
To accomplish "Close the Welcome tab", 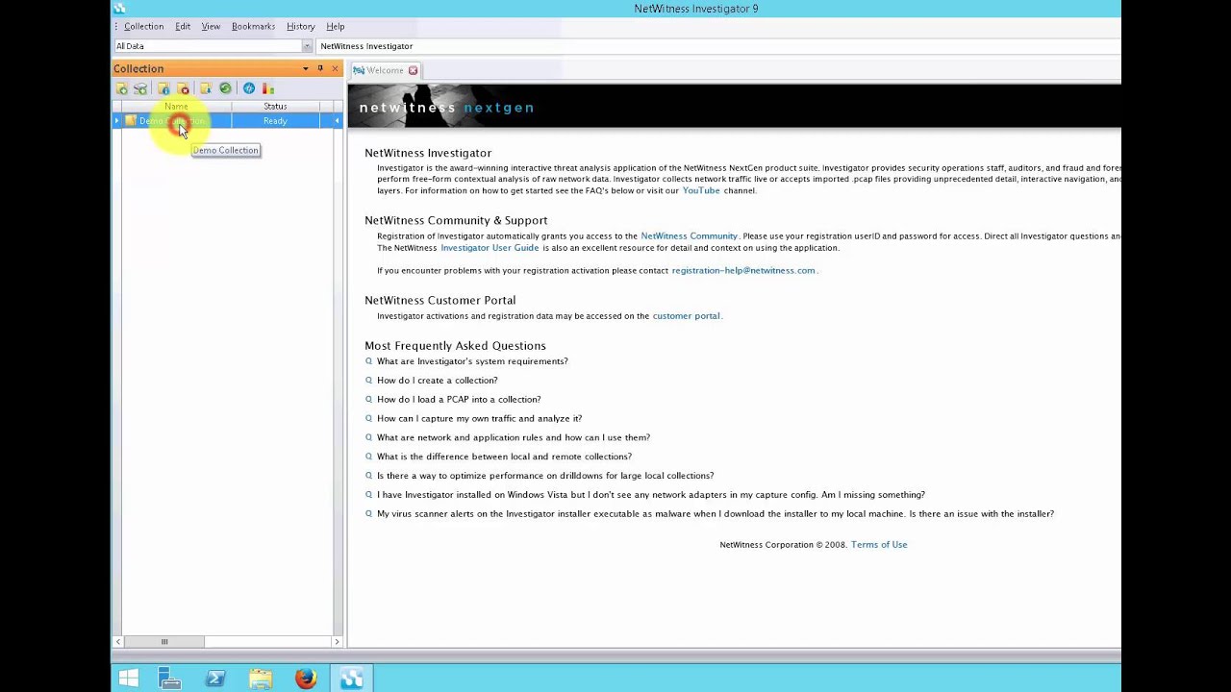I will 414,70.
